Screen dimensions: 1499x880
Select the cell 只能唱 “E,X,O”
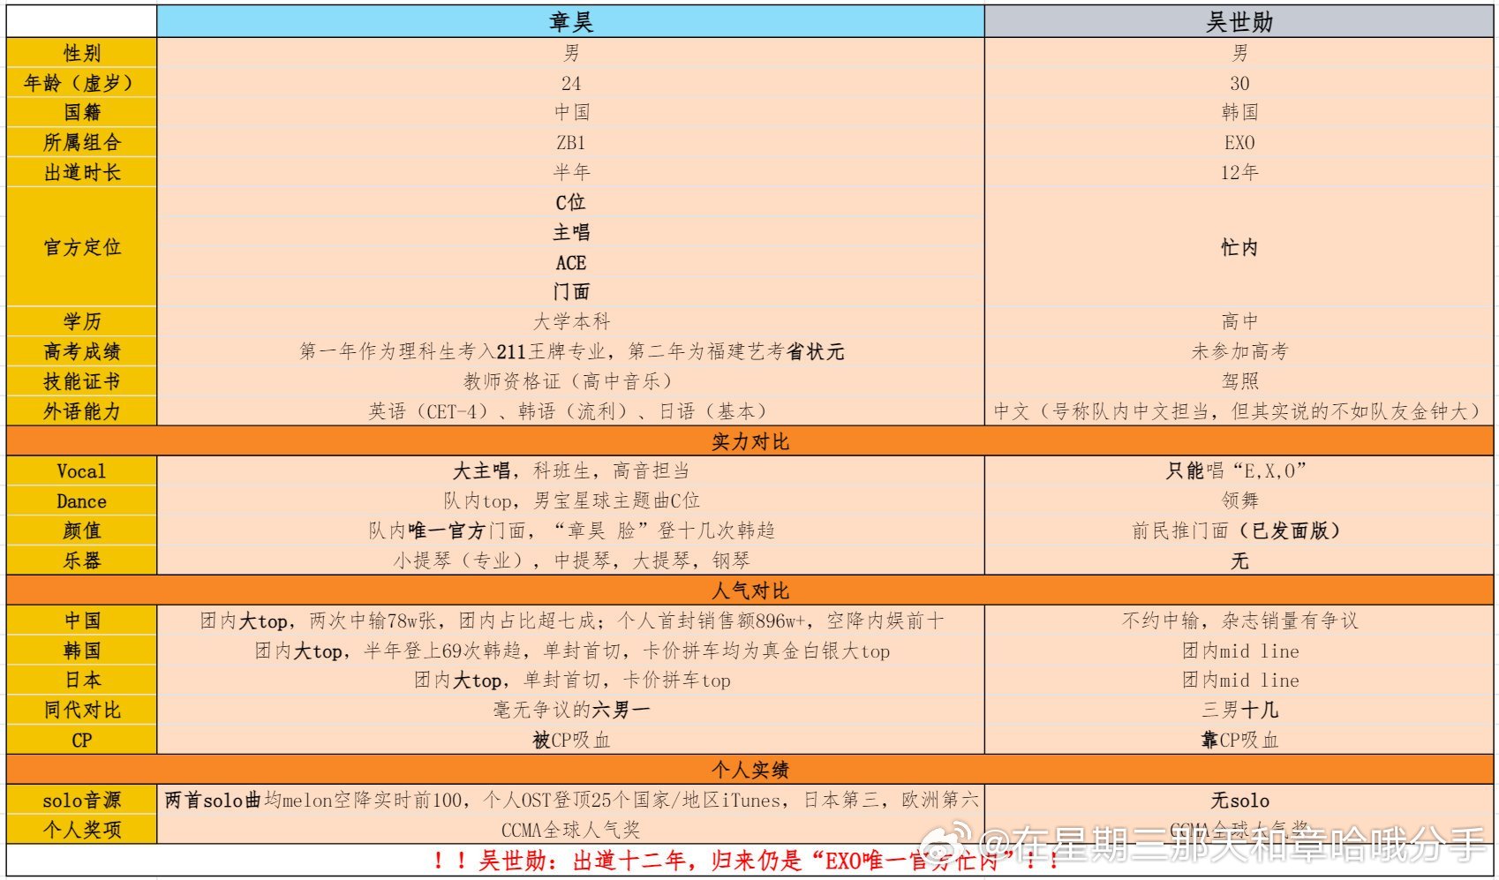click(1239, 471)
